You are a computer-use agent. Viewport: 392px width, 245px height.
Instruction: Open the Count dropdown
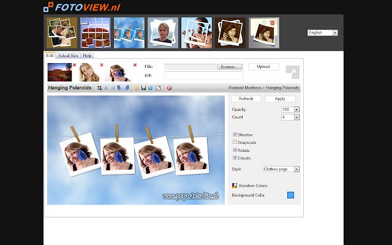(290, 117)
